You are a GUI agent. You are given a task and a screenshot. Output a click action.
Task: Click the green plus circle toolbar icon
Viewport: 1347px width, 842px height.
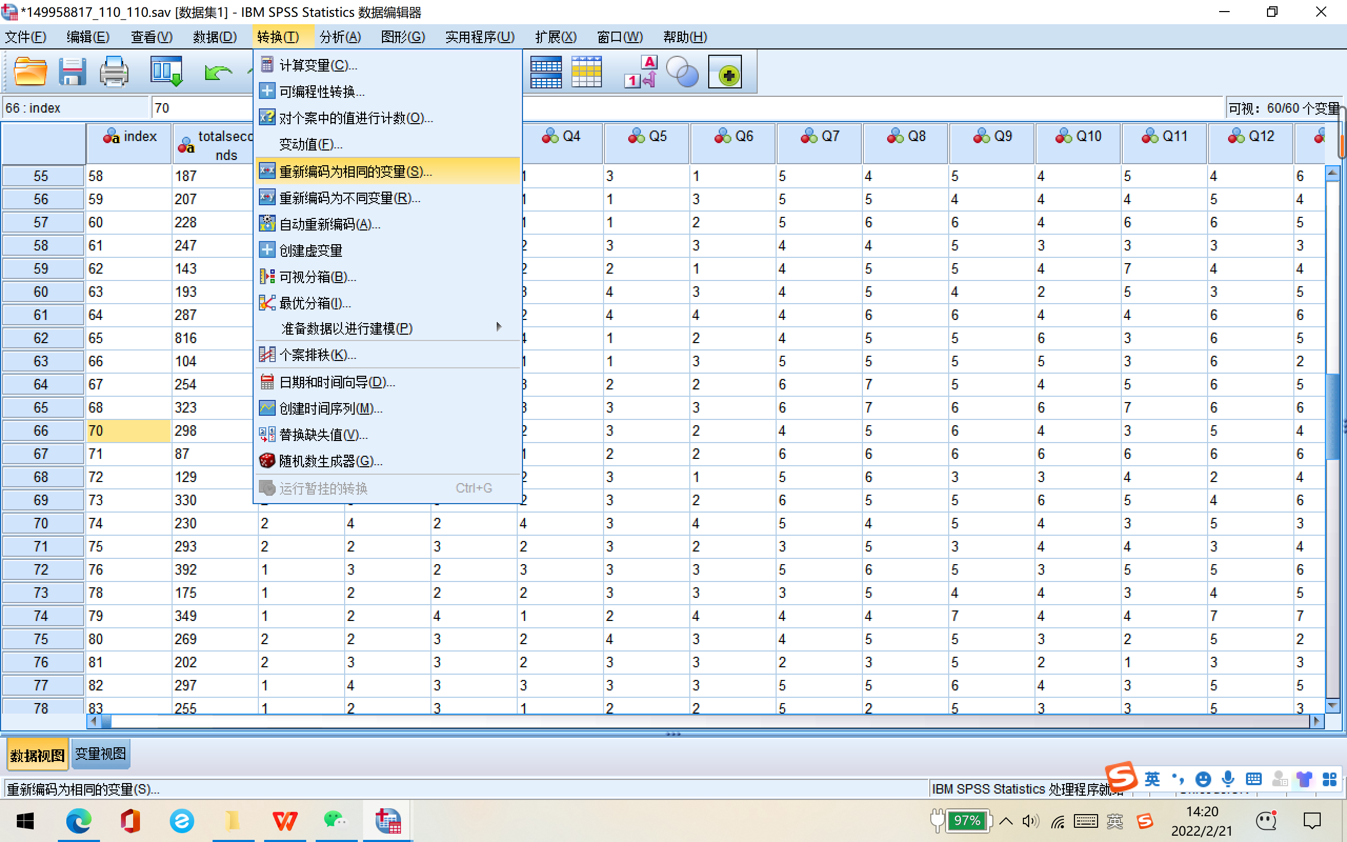pyautogui.click(x=725, y=72)
